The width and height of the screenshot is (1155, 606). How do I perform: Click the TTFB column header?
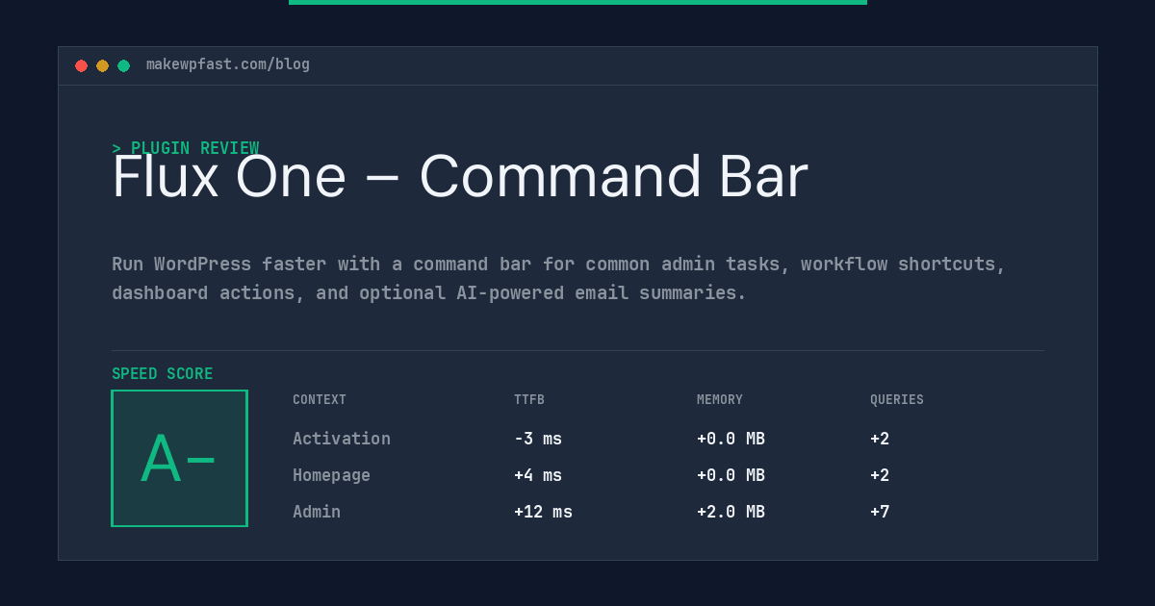[x=529, y=399]
